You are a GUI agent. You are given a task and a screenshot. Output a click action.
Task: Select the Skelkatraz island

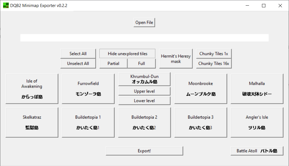(x=32, y=122)
